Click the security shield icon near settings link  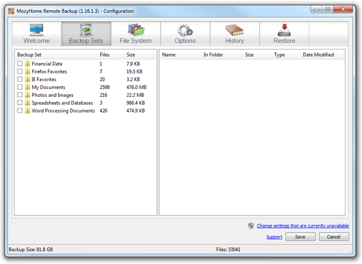pyautogui.click(x=251, y=226)
